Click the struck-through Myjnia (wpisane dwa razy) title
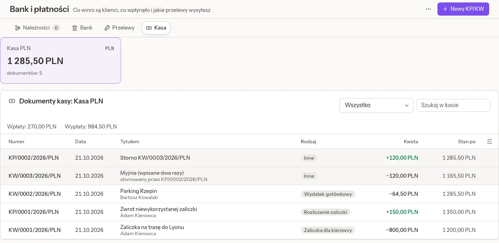Screen dimensions: 499x243 click(152, 173)
